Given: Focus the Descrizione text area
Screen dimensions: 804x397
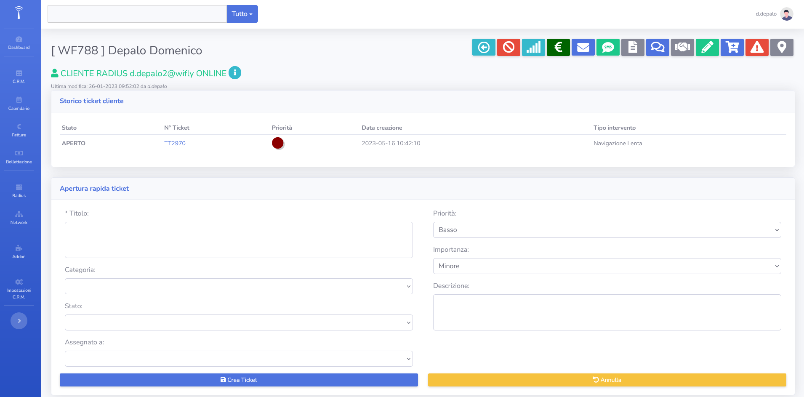Looking at the screenshot, I should point(607,312).
